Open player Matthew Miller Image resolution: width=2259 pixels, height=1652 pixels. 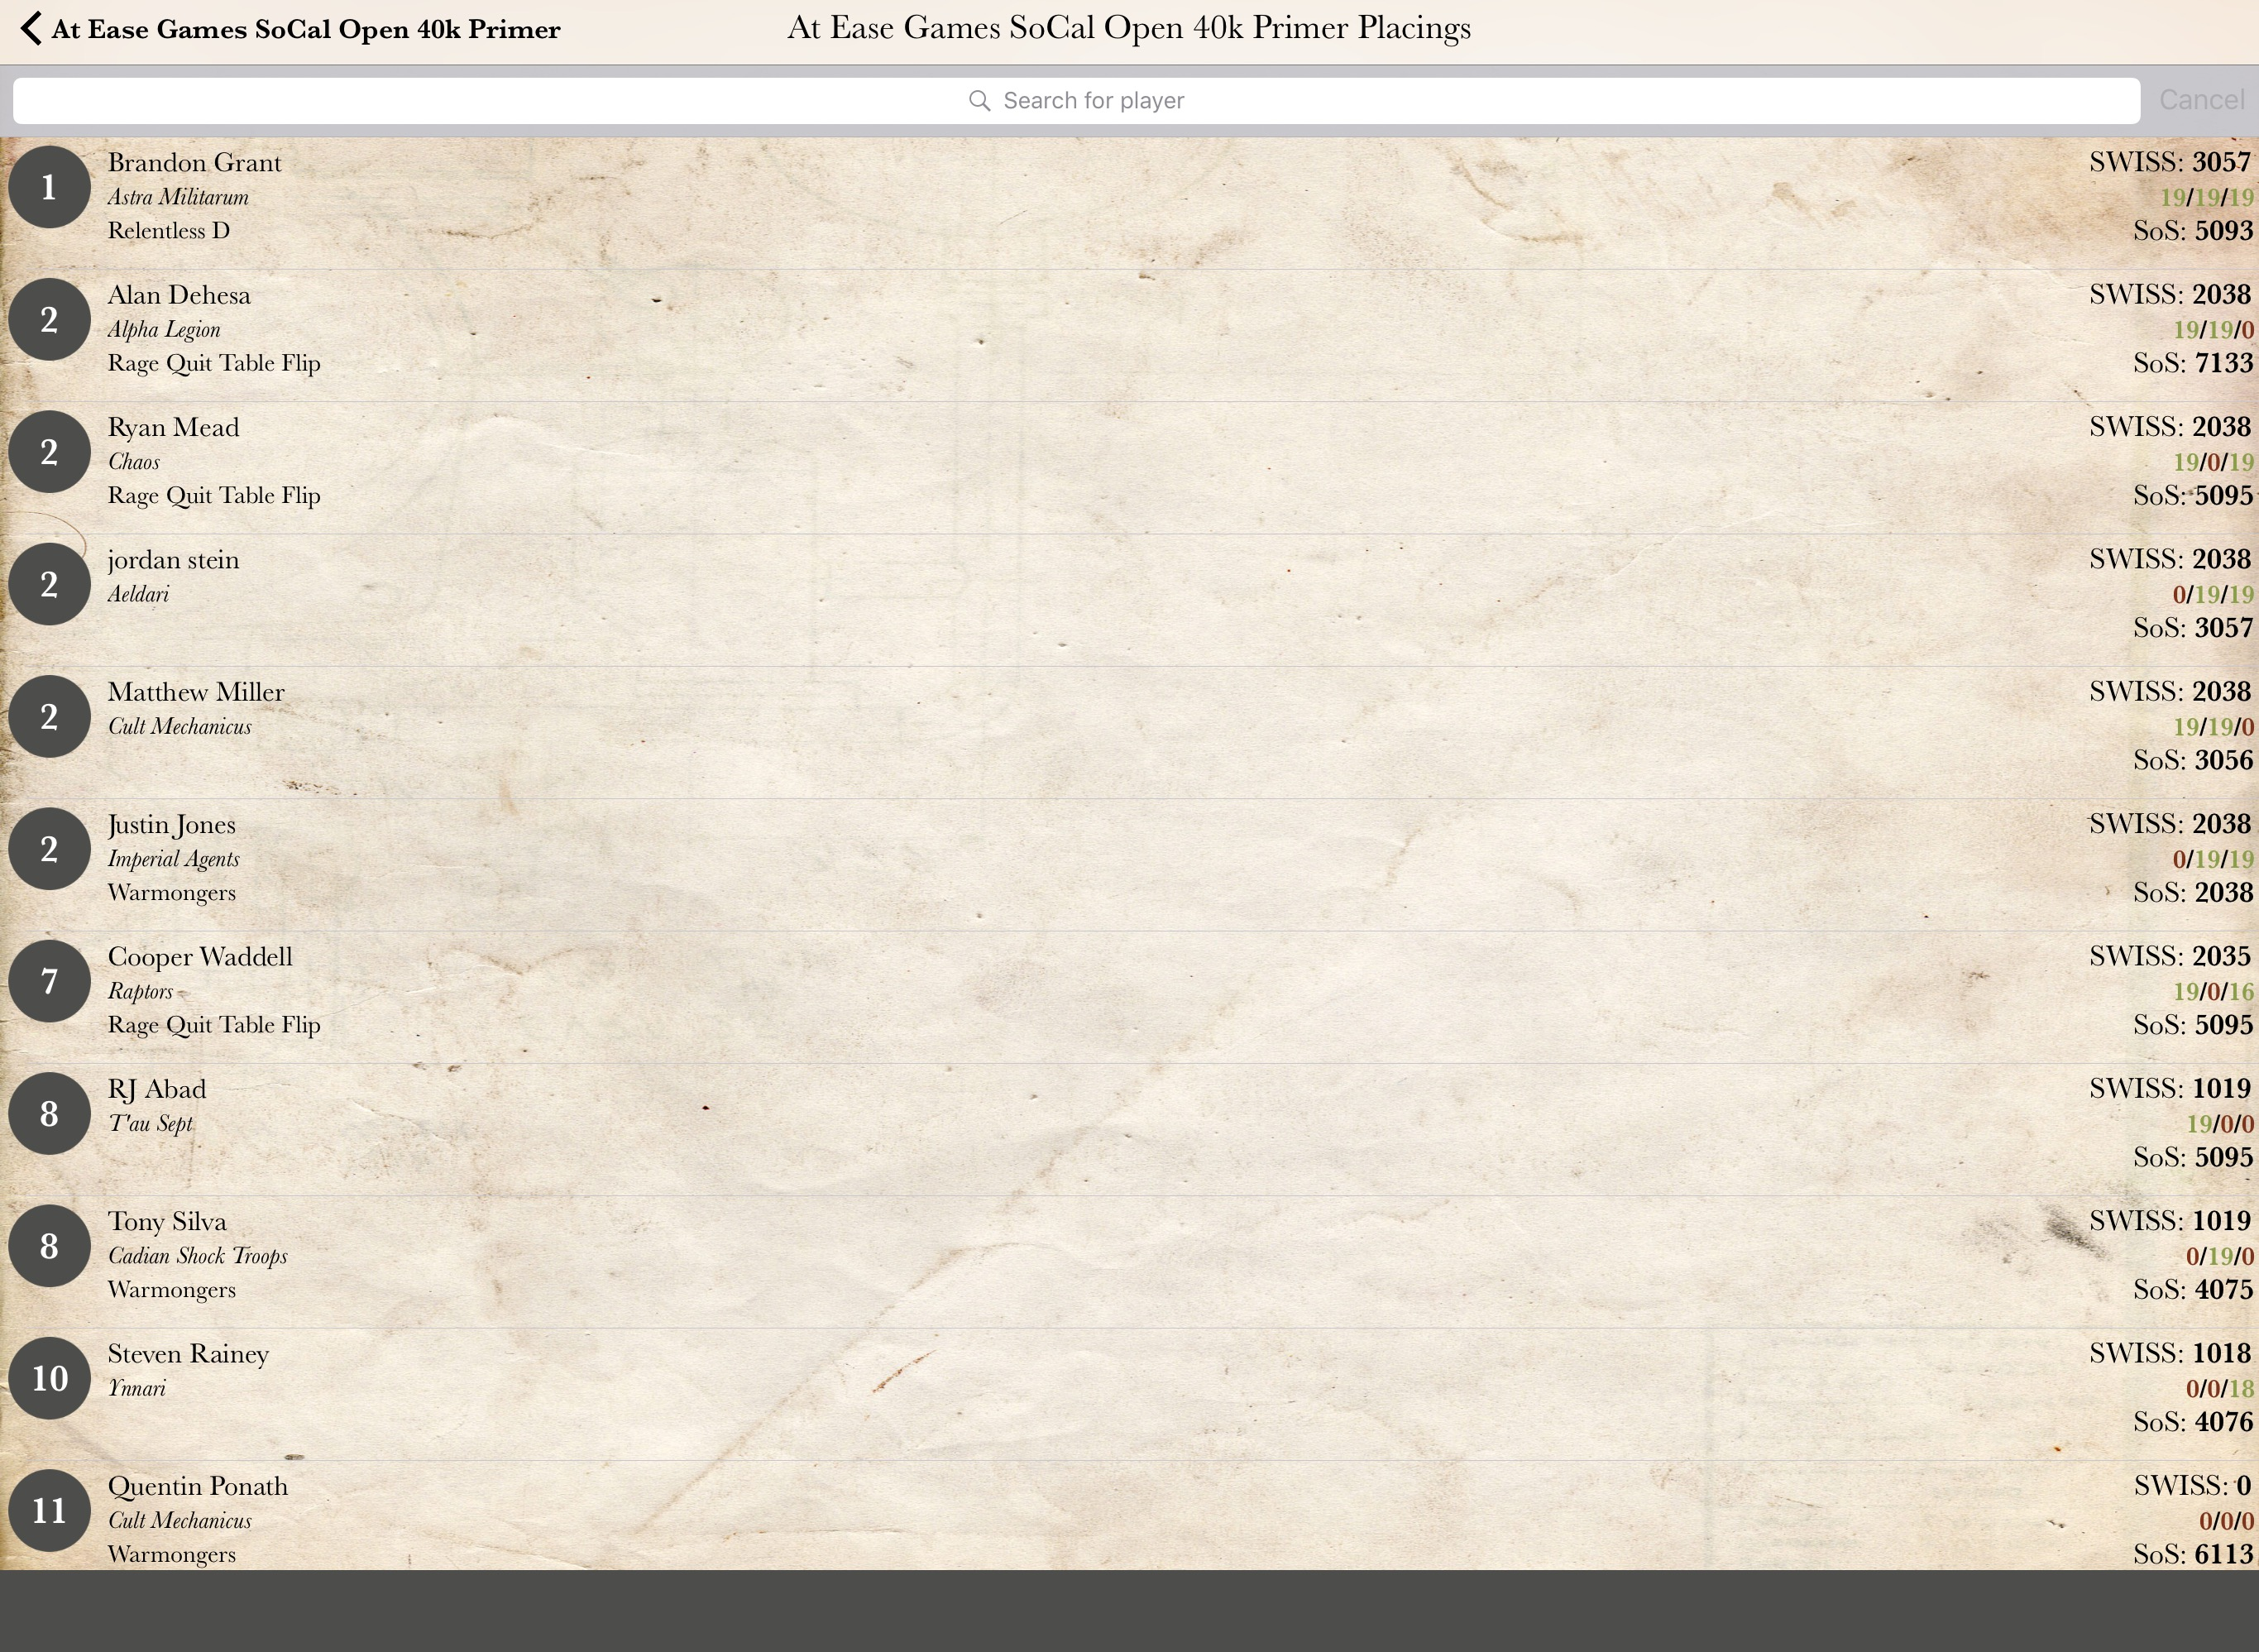click(x=196, y=692)
